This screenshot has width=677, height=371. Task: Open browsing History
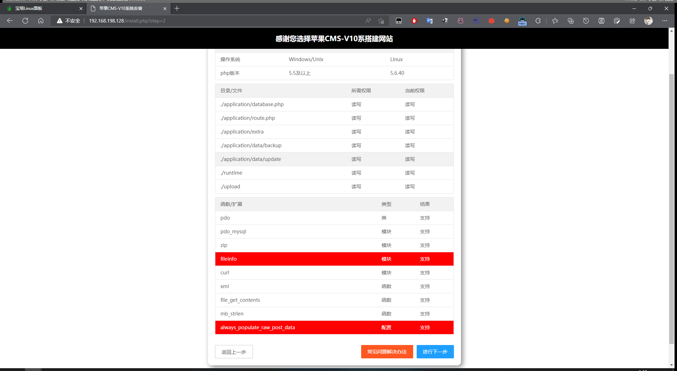(x=586, y=21)
